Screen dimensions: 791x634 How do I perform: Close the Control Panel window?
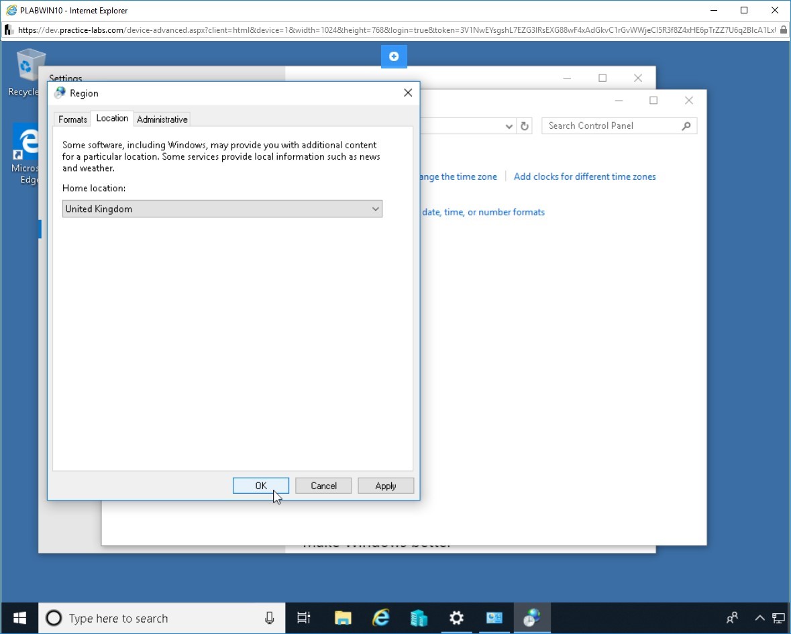[688, 101]
